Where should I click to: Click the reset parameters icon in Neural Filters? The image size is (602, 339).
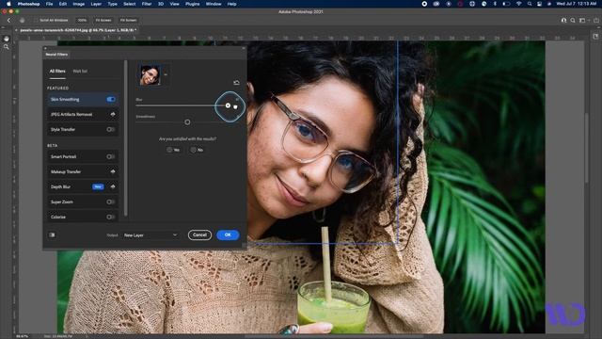point(236,83)
